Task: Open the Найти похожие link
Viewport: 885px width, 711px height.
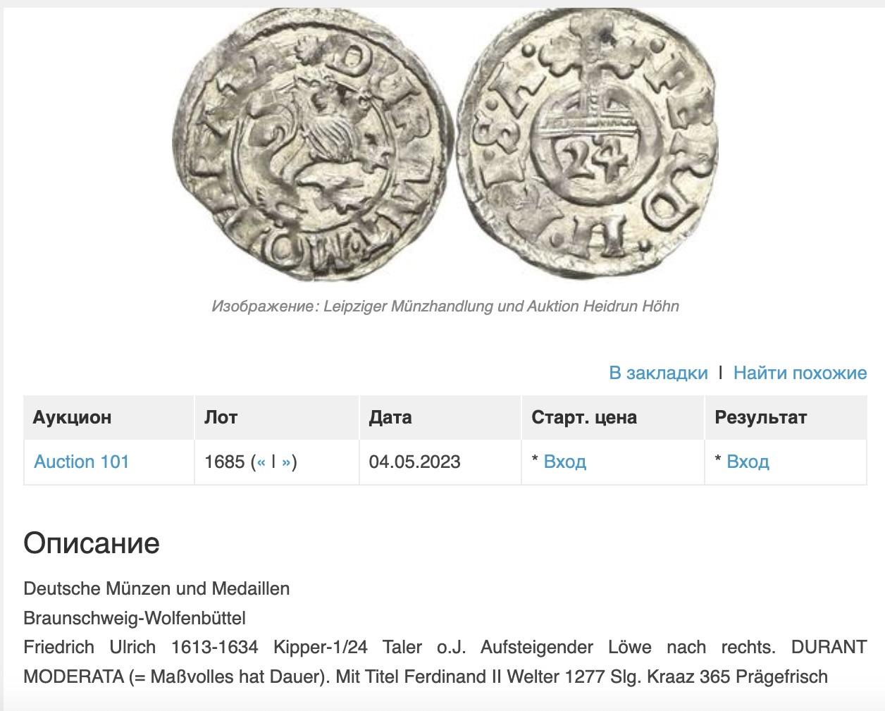Action: pos(800,373)
